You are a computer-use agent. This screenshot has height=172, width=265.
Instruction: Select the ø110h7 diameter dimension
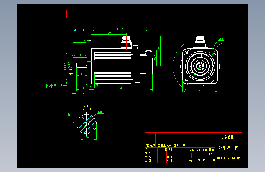[65, 66]
